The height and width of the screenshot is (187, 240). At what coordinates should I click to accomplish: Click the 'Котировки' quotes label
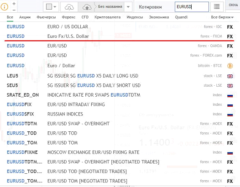coord(150,7)
